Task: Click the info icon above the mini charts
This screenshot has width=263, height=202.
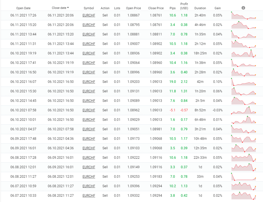Action: (x=243, y=8)
